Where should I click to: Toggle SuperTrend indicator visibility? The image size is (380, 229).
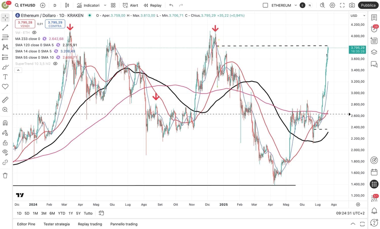pyautogui.click(x=55, y=64)
